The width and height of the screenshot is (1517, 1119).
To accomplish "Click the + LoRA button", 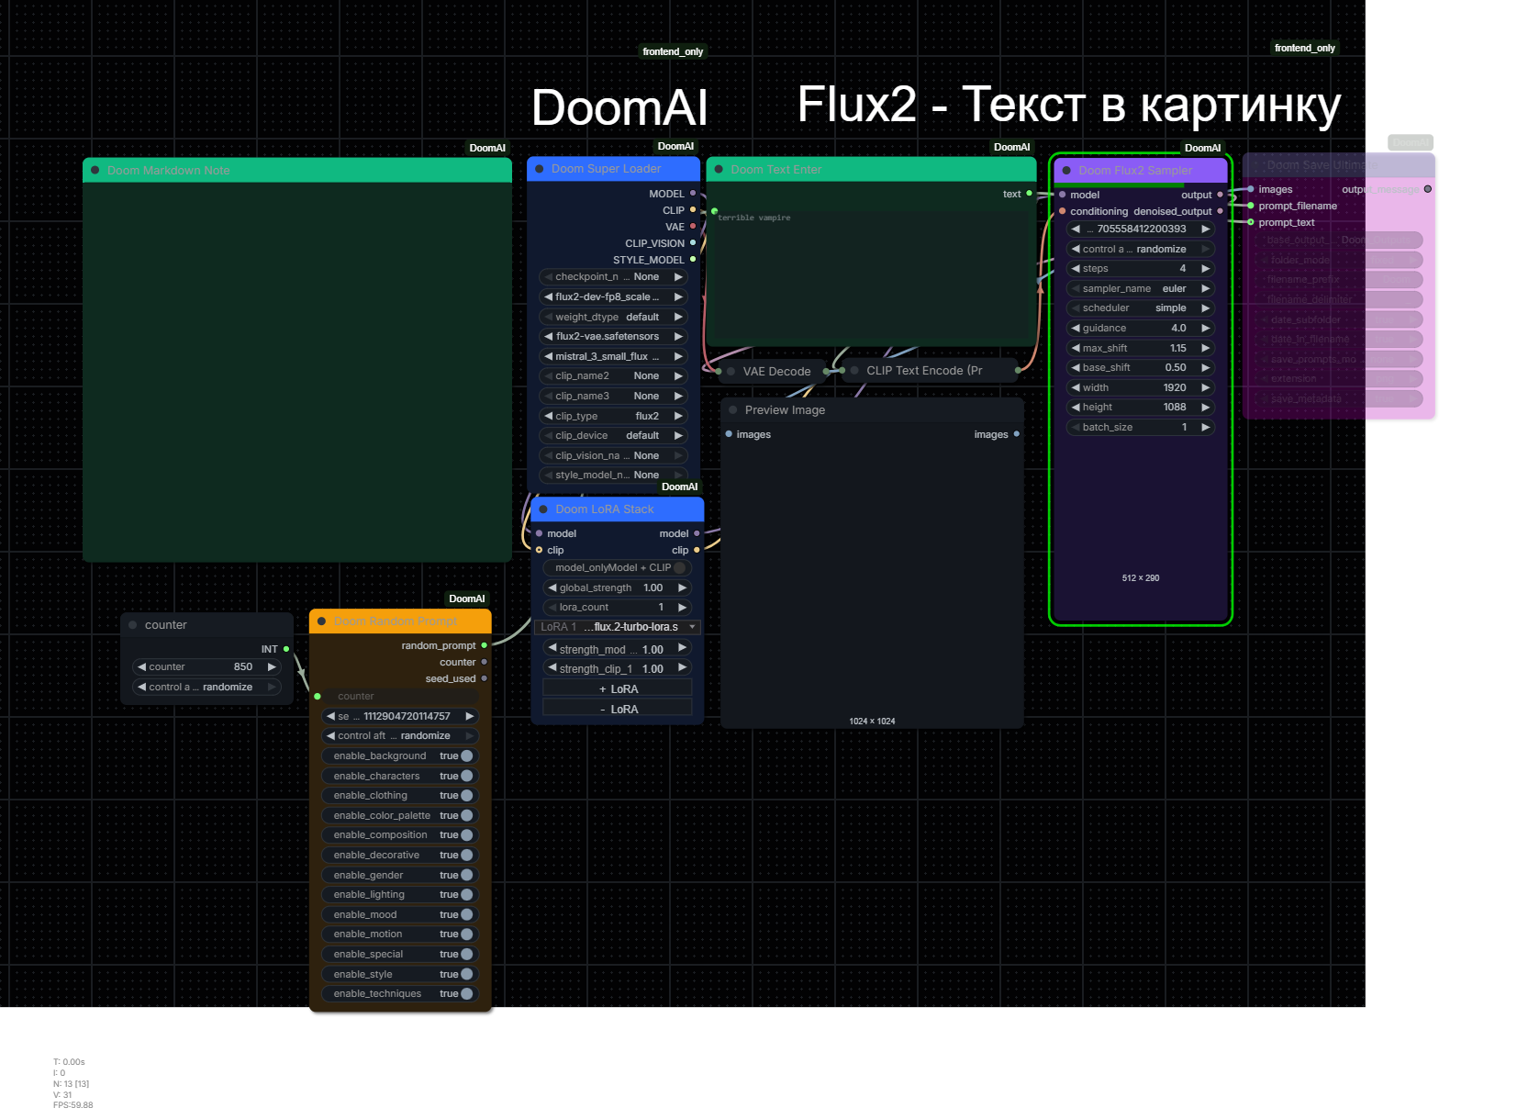I will [618, 689].
